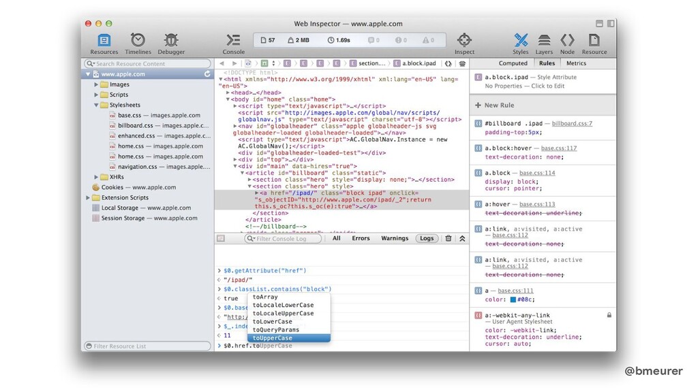Switch to the Rules tab

click(547, 63)
